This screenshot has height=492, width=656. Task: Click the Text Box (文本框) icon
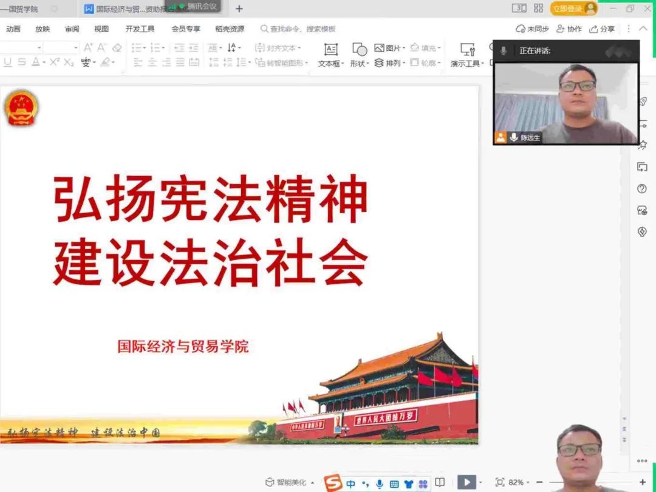330,50
